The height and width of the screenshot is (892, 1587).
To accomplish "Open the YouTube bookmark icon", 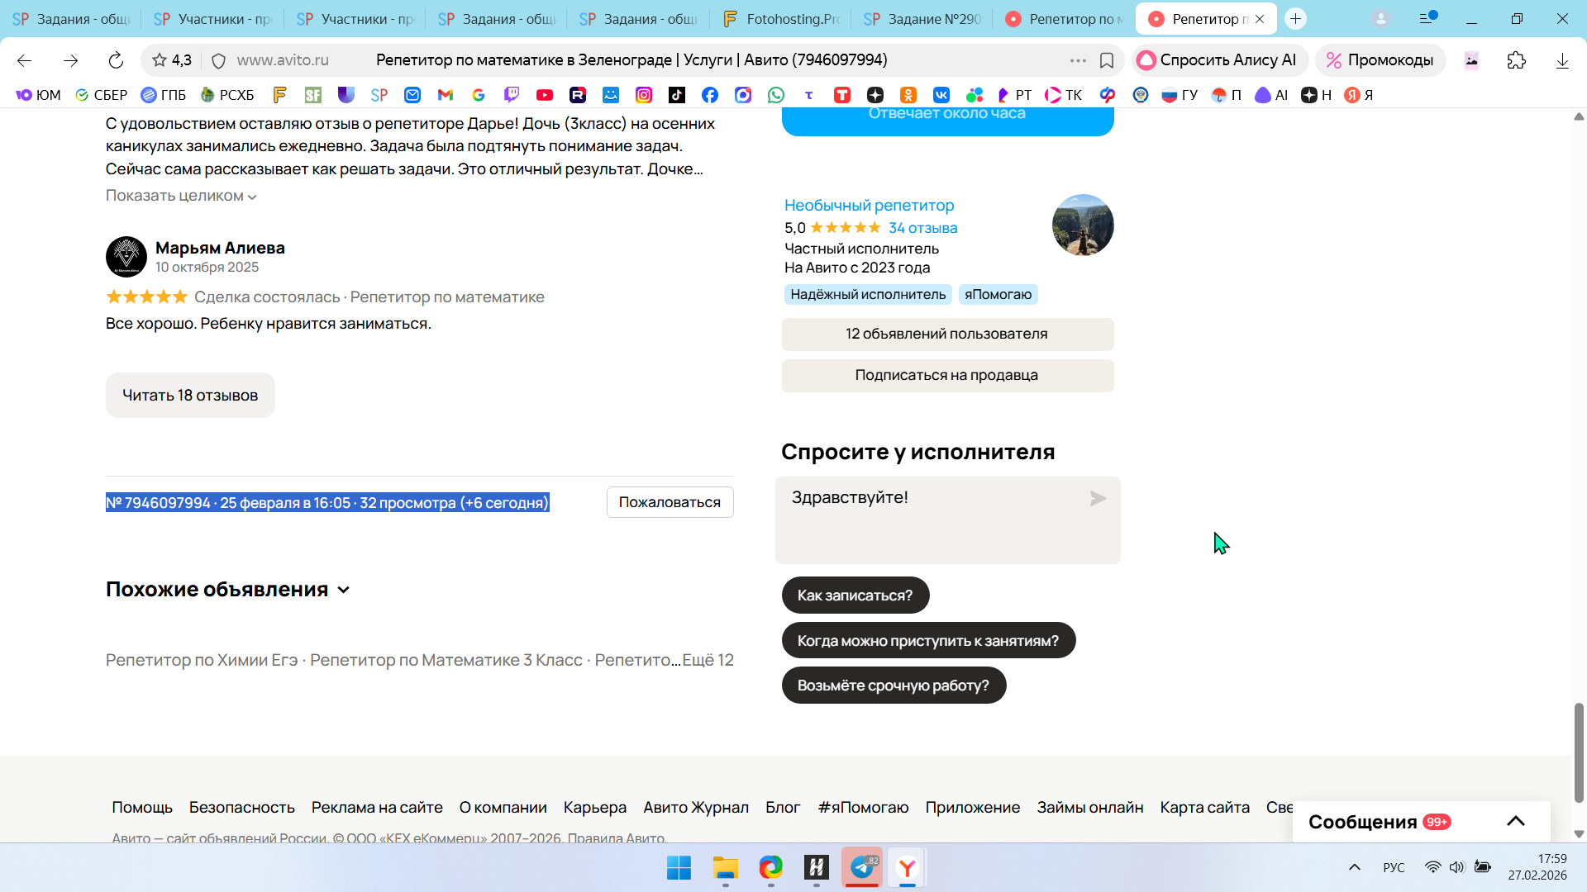I will pos(545,95).
